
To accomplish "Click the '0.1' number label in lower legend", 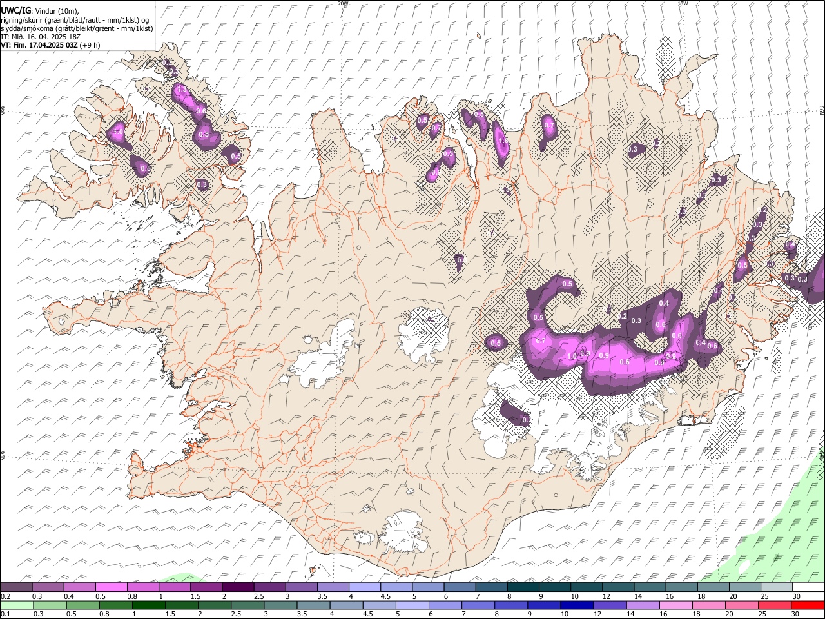I will tap(5, 614).
